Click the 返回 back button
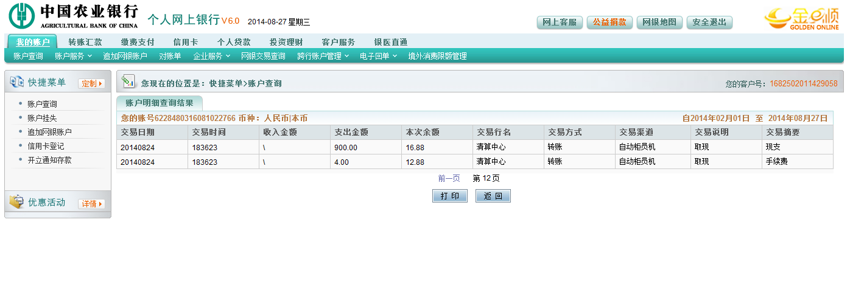 pyautogui.click(x=493, y=196)
